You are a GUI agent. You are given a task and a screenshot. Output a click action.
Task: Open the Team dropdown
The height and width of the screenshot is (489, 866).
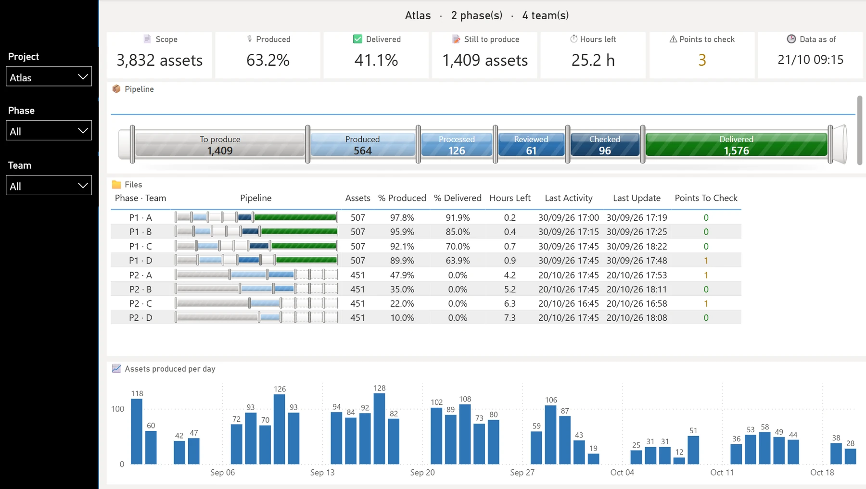click(49, 186)
